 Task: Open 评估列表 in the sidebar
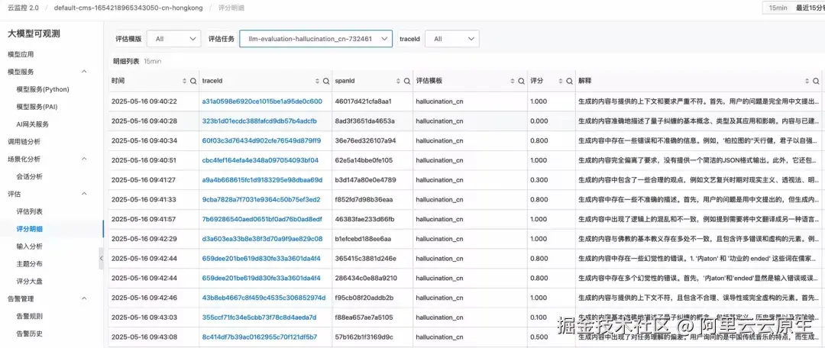pos(30,211)
